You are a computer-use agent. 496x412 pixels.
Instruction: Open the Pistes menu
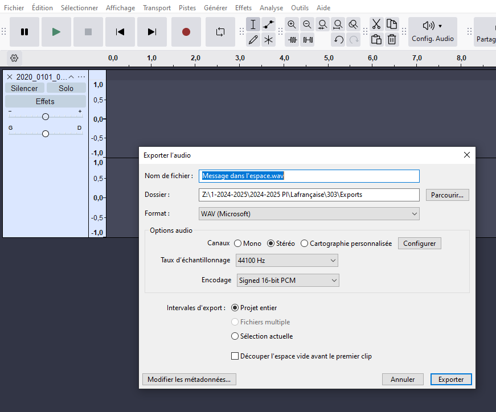click(187, 8)
